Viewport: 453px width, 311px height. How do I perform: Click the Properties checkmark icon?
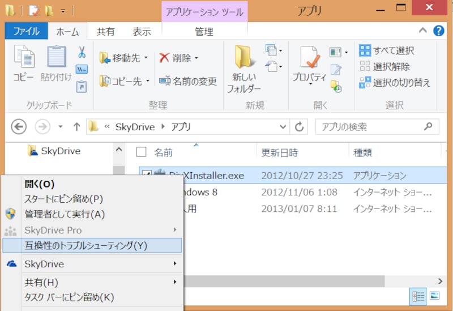point(309,57)
